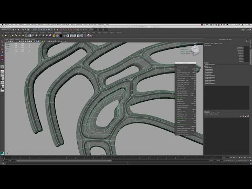The height and width of the screenshot is (189, 252).
Task: Click the New Scene icon in status line
Action: pos(13,29)
